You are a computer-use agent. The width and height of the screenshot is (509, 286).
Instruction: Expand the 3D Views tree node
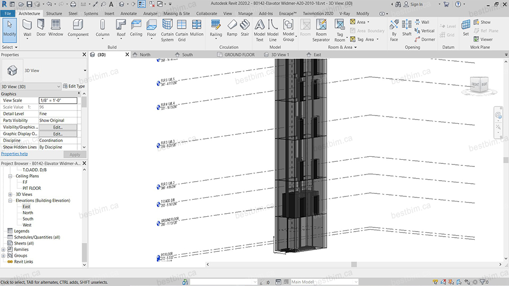pyautogui.click(x=10, y=194)
